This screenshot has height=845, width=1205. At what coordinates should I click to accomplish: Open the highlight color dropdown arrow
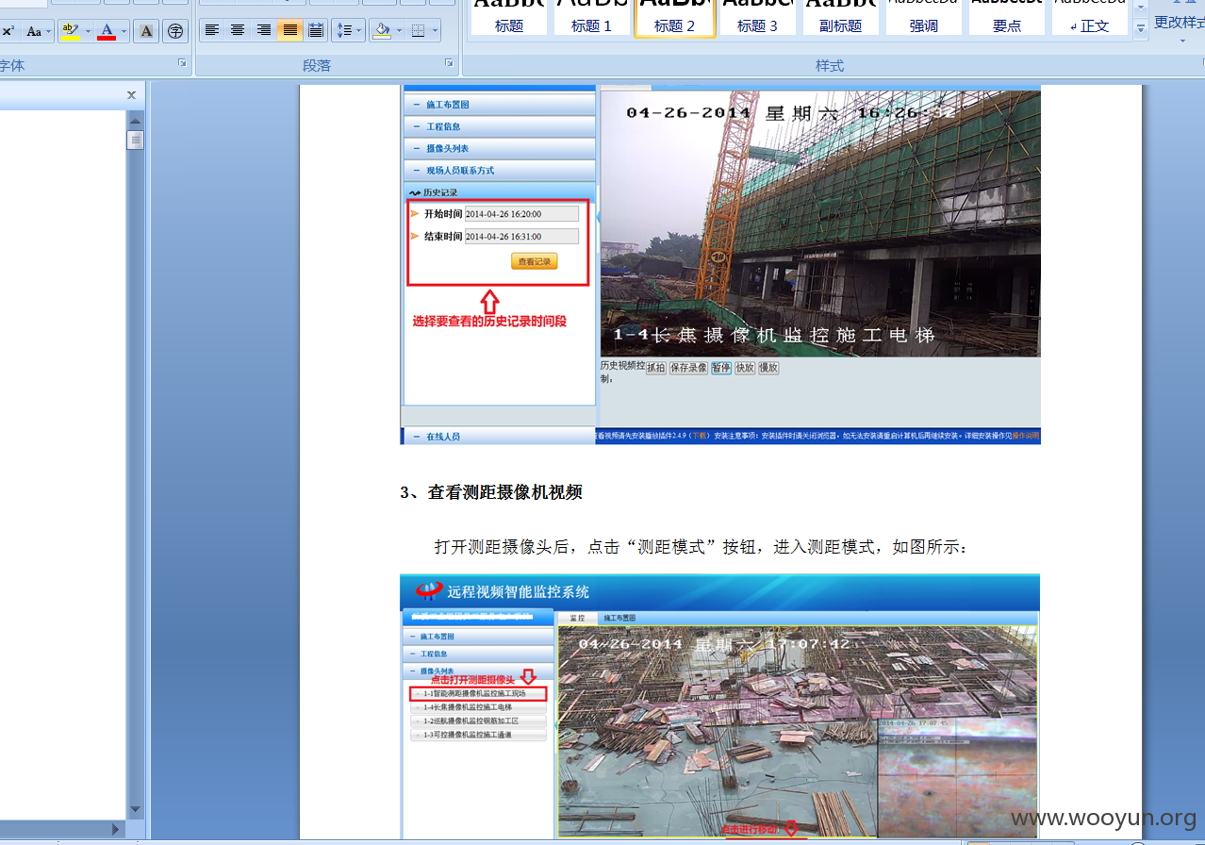[89, 31]
